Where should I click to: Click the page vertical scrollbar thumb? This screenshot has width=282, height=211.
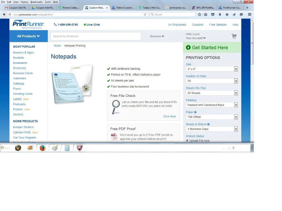[x=252, y=43]
